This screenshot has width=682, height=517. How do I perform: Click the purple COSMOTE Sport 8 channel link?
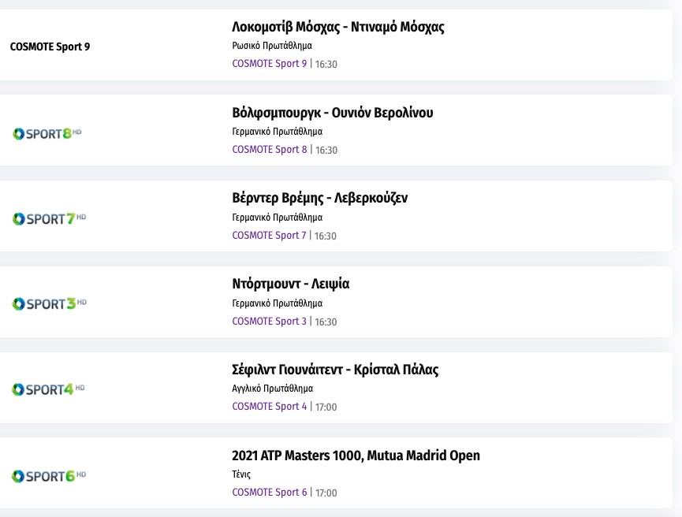[270, 150]
